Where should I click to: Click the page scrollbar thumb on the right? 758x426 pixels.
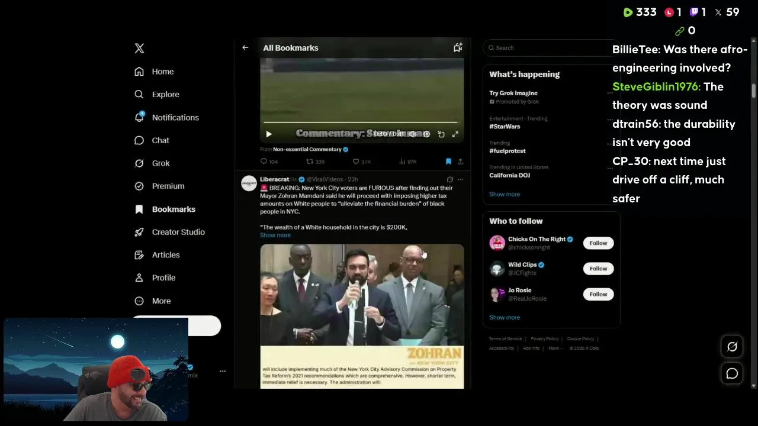(x=754, y=91)
